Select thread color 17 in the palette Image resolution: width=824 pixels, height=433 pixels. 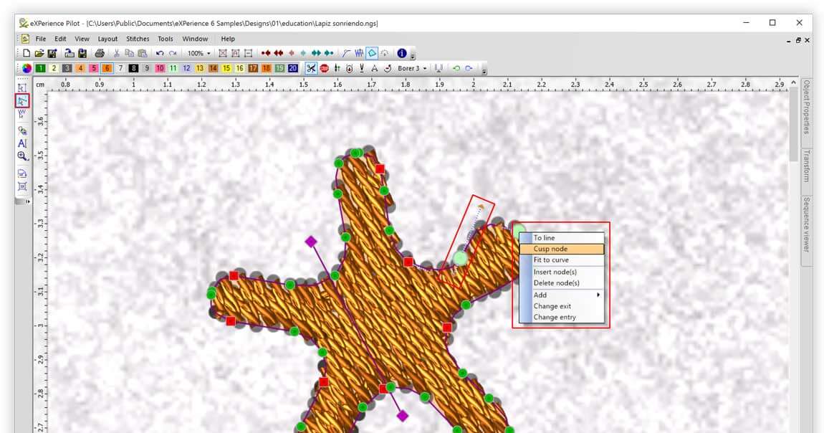[252, 68]
